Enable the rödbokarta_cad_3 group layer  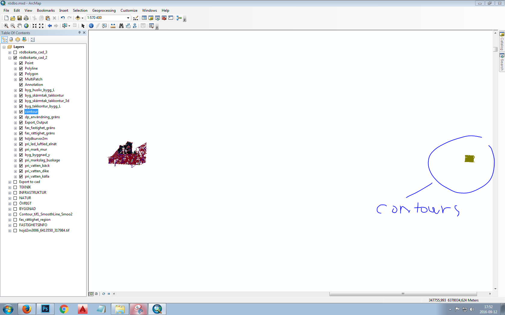pos(15,52)
